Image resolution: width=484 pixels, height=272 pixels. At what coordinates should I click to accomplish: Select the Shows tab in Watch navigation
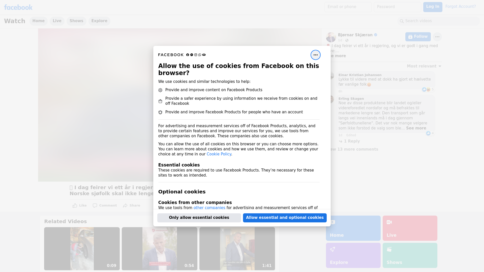[76, 21]
